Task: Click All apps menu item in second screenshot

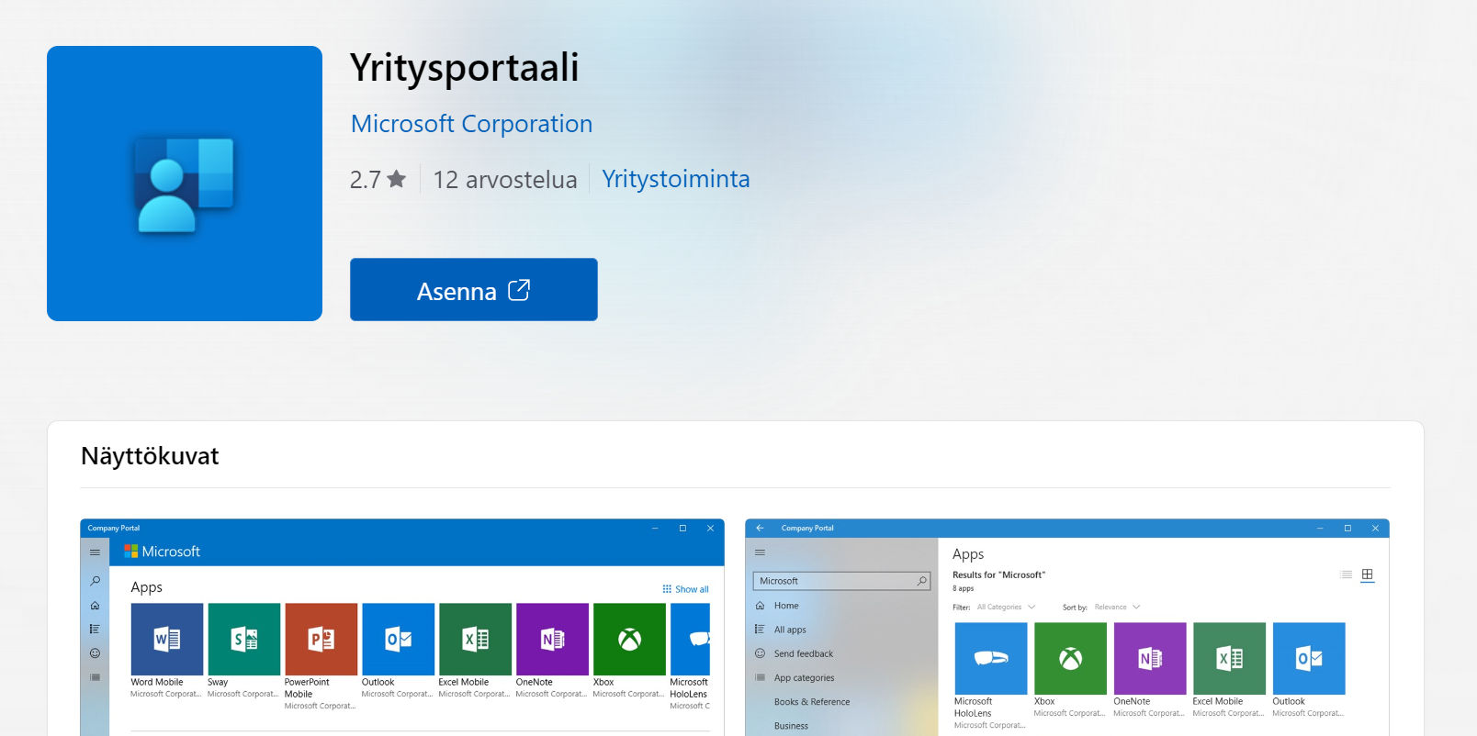Action: [x=790, y=630]
